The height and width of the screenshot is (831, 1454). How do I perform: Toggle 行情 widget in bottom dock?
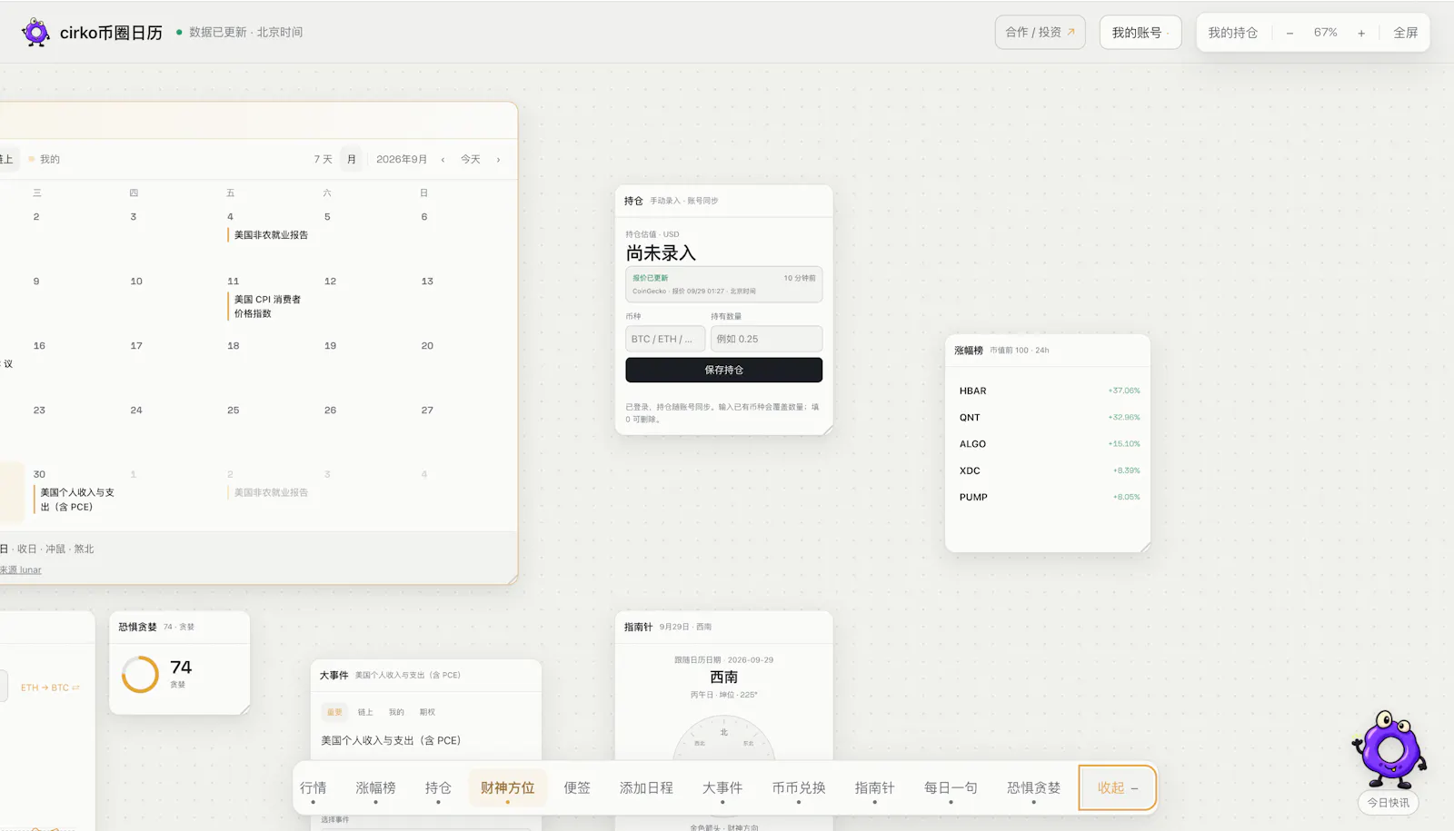pyautogui.click(x=313, y=788)
